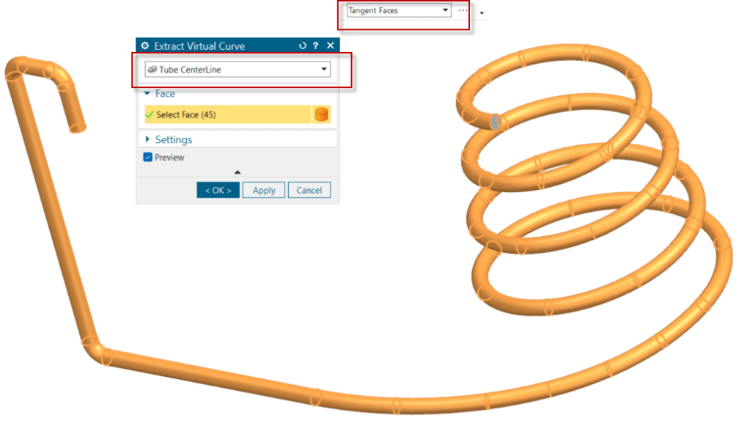This screenshot has width=750, height=426.
Task: Click the dialog settings gear icon
Action: coord(145,46)
